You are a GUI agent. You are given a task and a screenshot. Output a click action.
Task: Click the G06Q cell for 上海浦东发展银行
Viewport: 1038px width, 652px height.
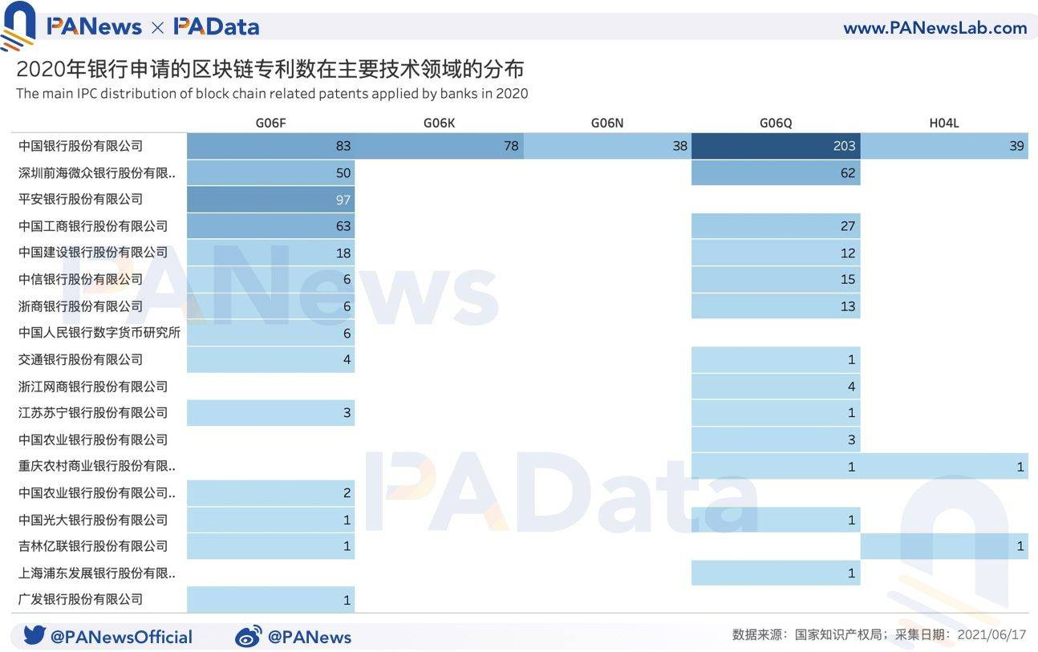[x=776, y=573]
